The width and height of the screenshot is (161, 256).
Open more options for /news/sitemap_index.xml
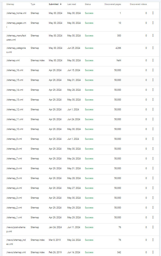(x=153, y=240)
